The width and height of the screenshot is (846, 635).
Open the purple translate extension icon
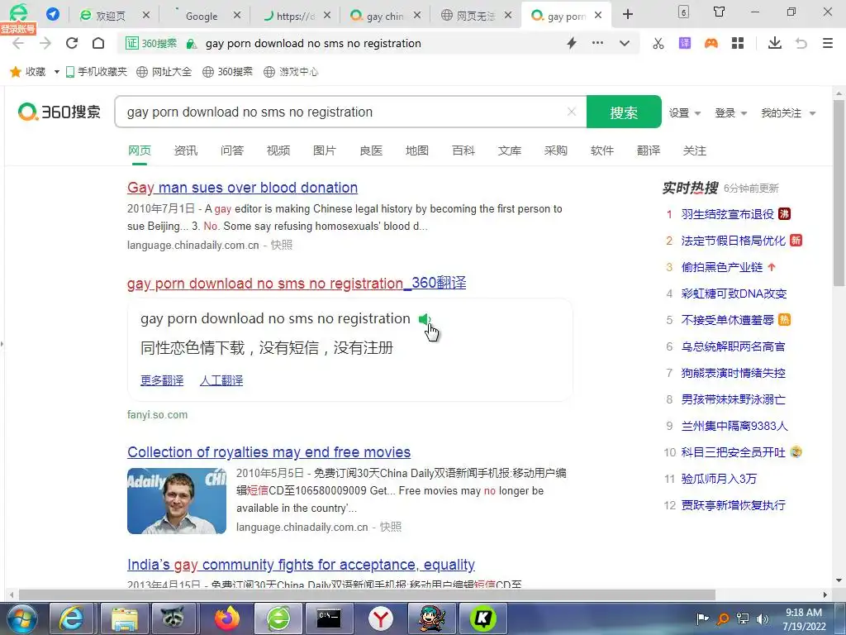[685, 43]
